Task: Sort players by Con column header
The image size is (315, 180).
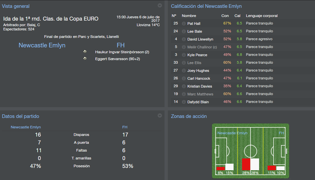Action: (225, 16)
